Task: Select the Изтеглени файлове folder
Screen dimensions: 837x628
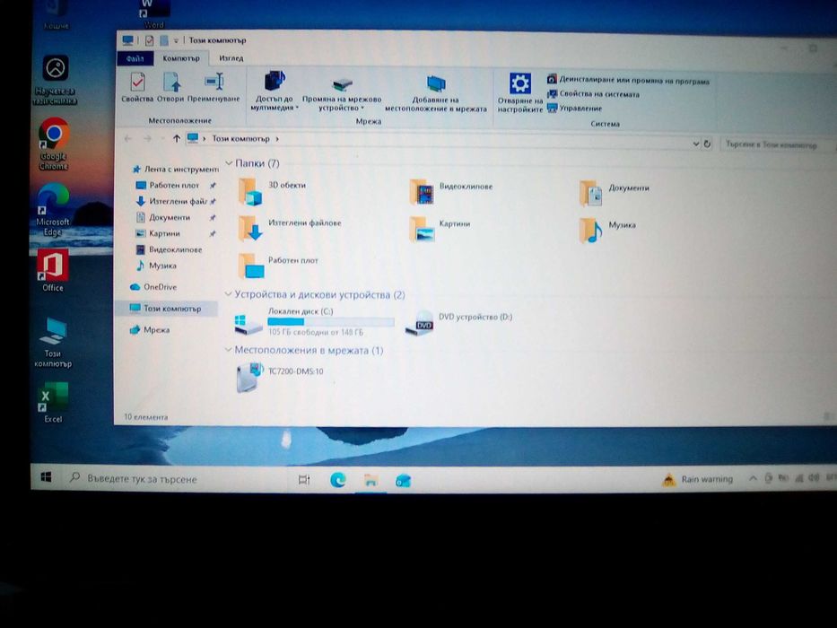Action: 289,229
